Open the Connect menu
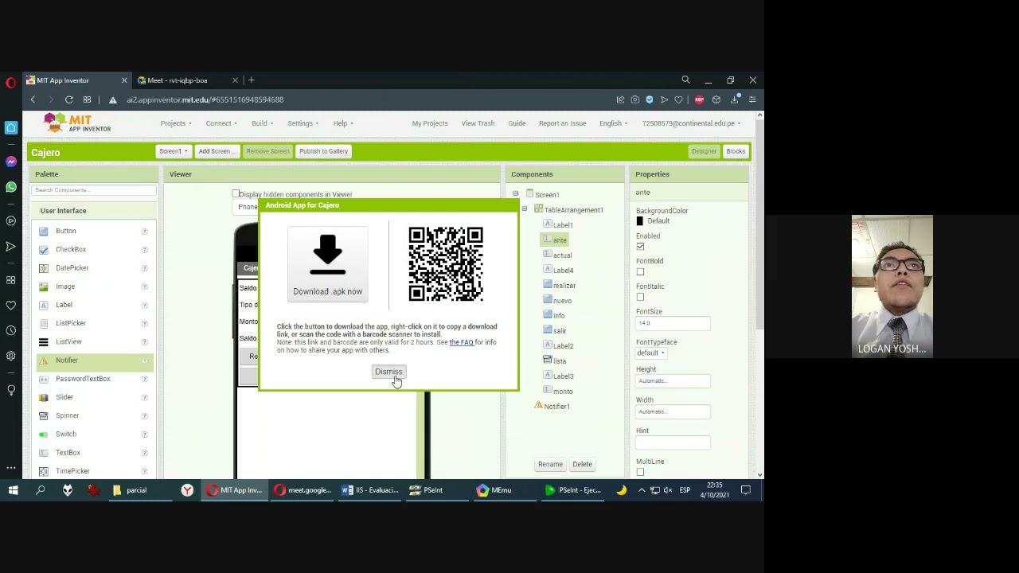The height and width of the screenshot is (573, 1019). [x=221, y=123]
